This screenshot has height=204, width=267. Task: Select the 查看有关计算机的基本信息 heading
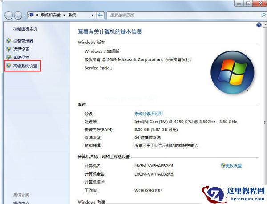tap(110, 31)
